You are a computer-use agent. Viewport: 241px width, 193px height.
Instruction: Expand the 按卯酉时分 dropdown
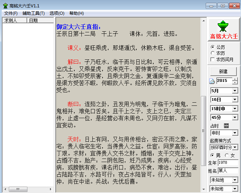(x=235, y=147)
